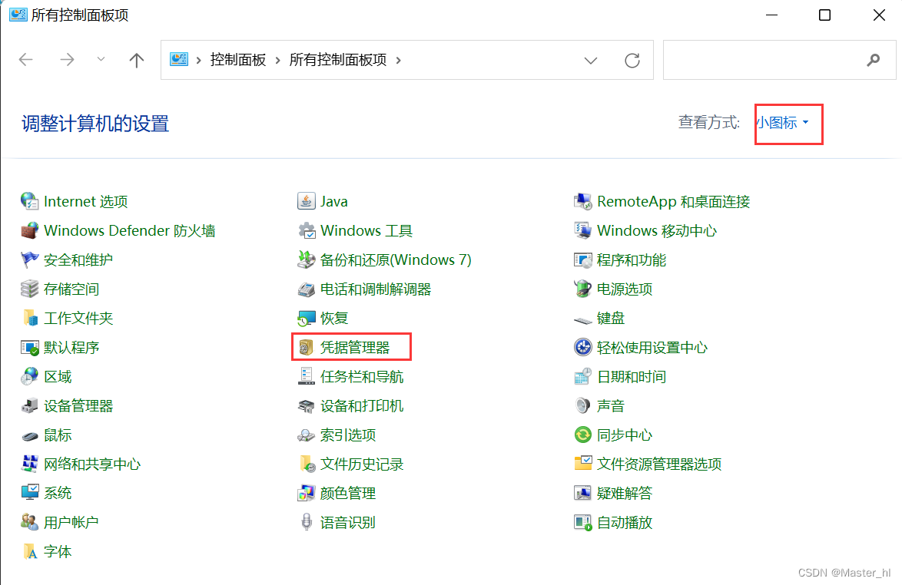Screen dimensions: 902x585
Task: Open the Internet 选项 globe icon
Action: click(x=29, y=201)
